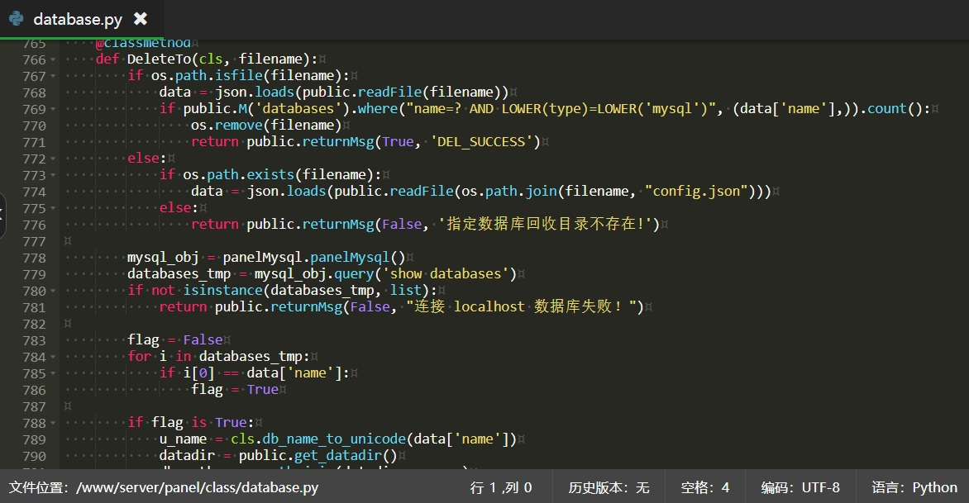Collapse the fold arrow at line 773
The height and width of the screenshot is (503, 969).
coord(53,175)
